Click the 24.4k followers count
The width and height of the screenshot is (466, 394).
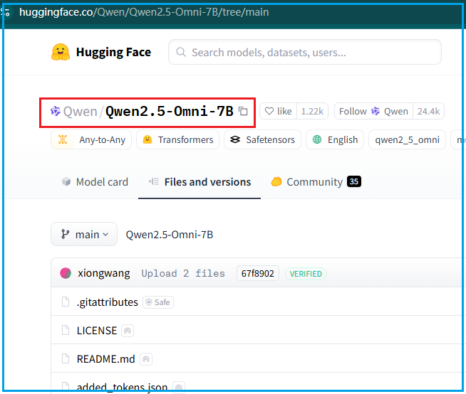click(x=428, y=111)
